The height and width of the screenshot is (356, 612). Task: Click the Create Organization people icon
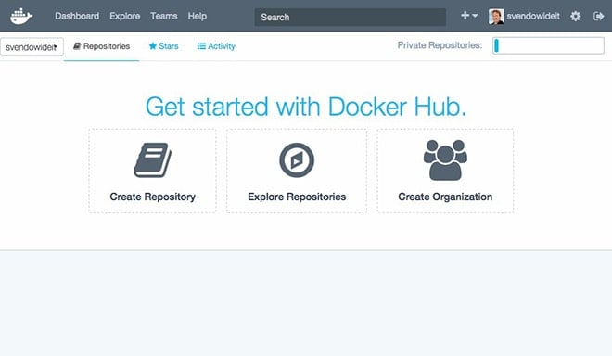[445, 160]
